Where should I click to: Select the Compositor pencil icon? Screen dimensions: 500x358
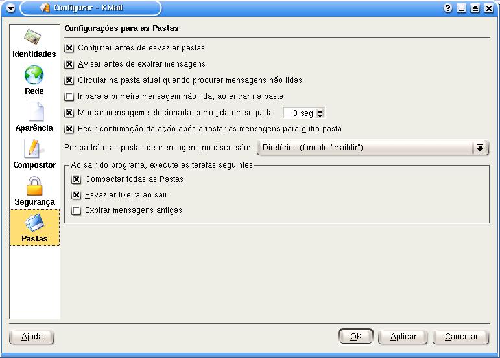pyautogui.click(x=34, y=149)
